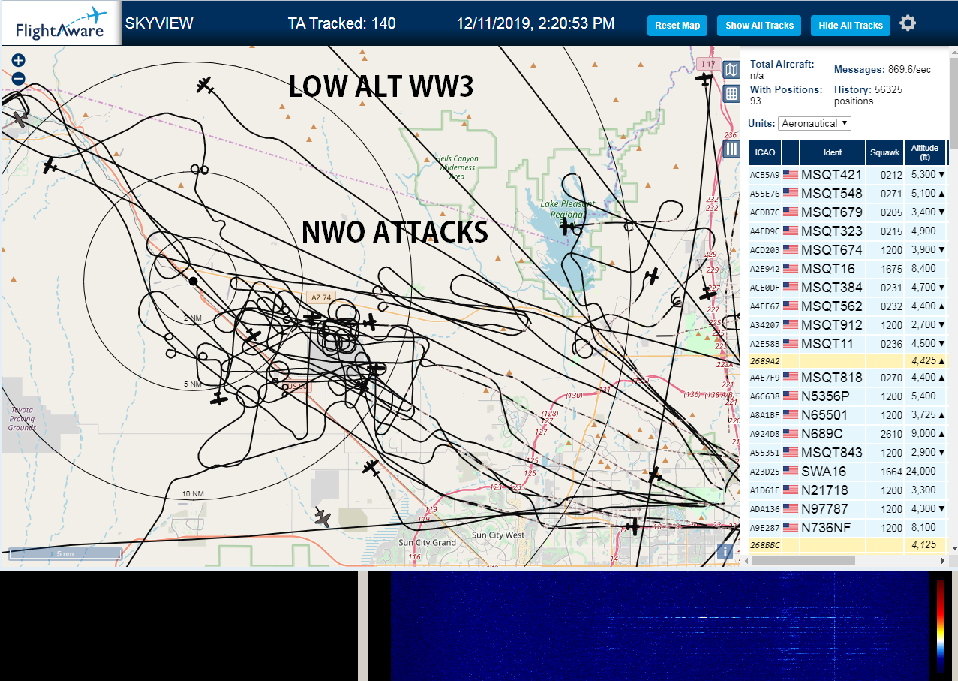Image resolution: width=958 pixels, height=681 pixels.
Task: Select the gray aircraft icon north of Sun City Grand
Action: (323, 517)
